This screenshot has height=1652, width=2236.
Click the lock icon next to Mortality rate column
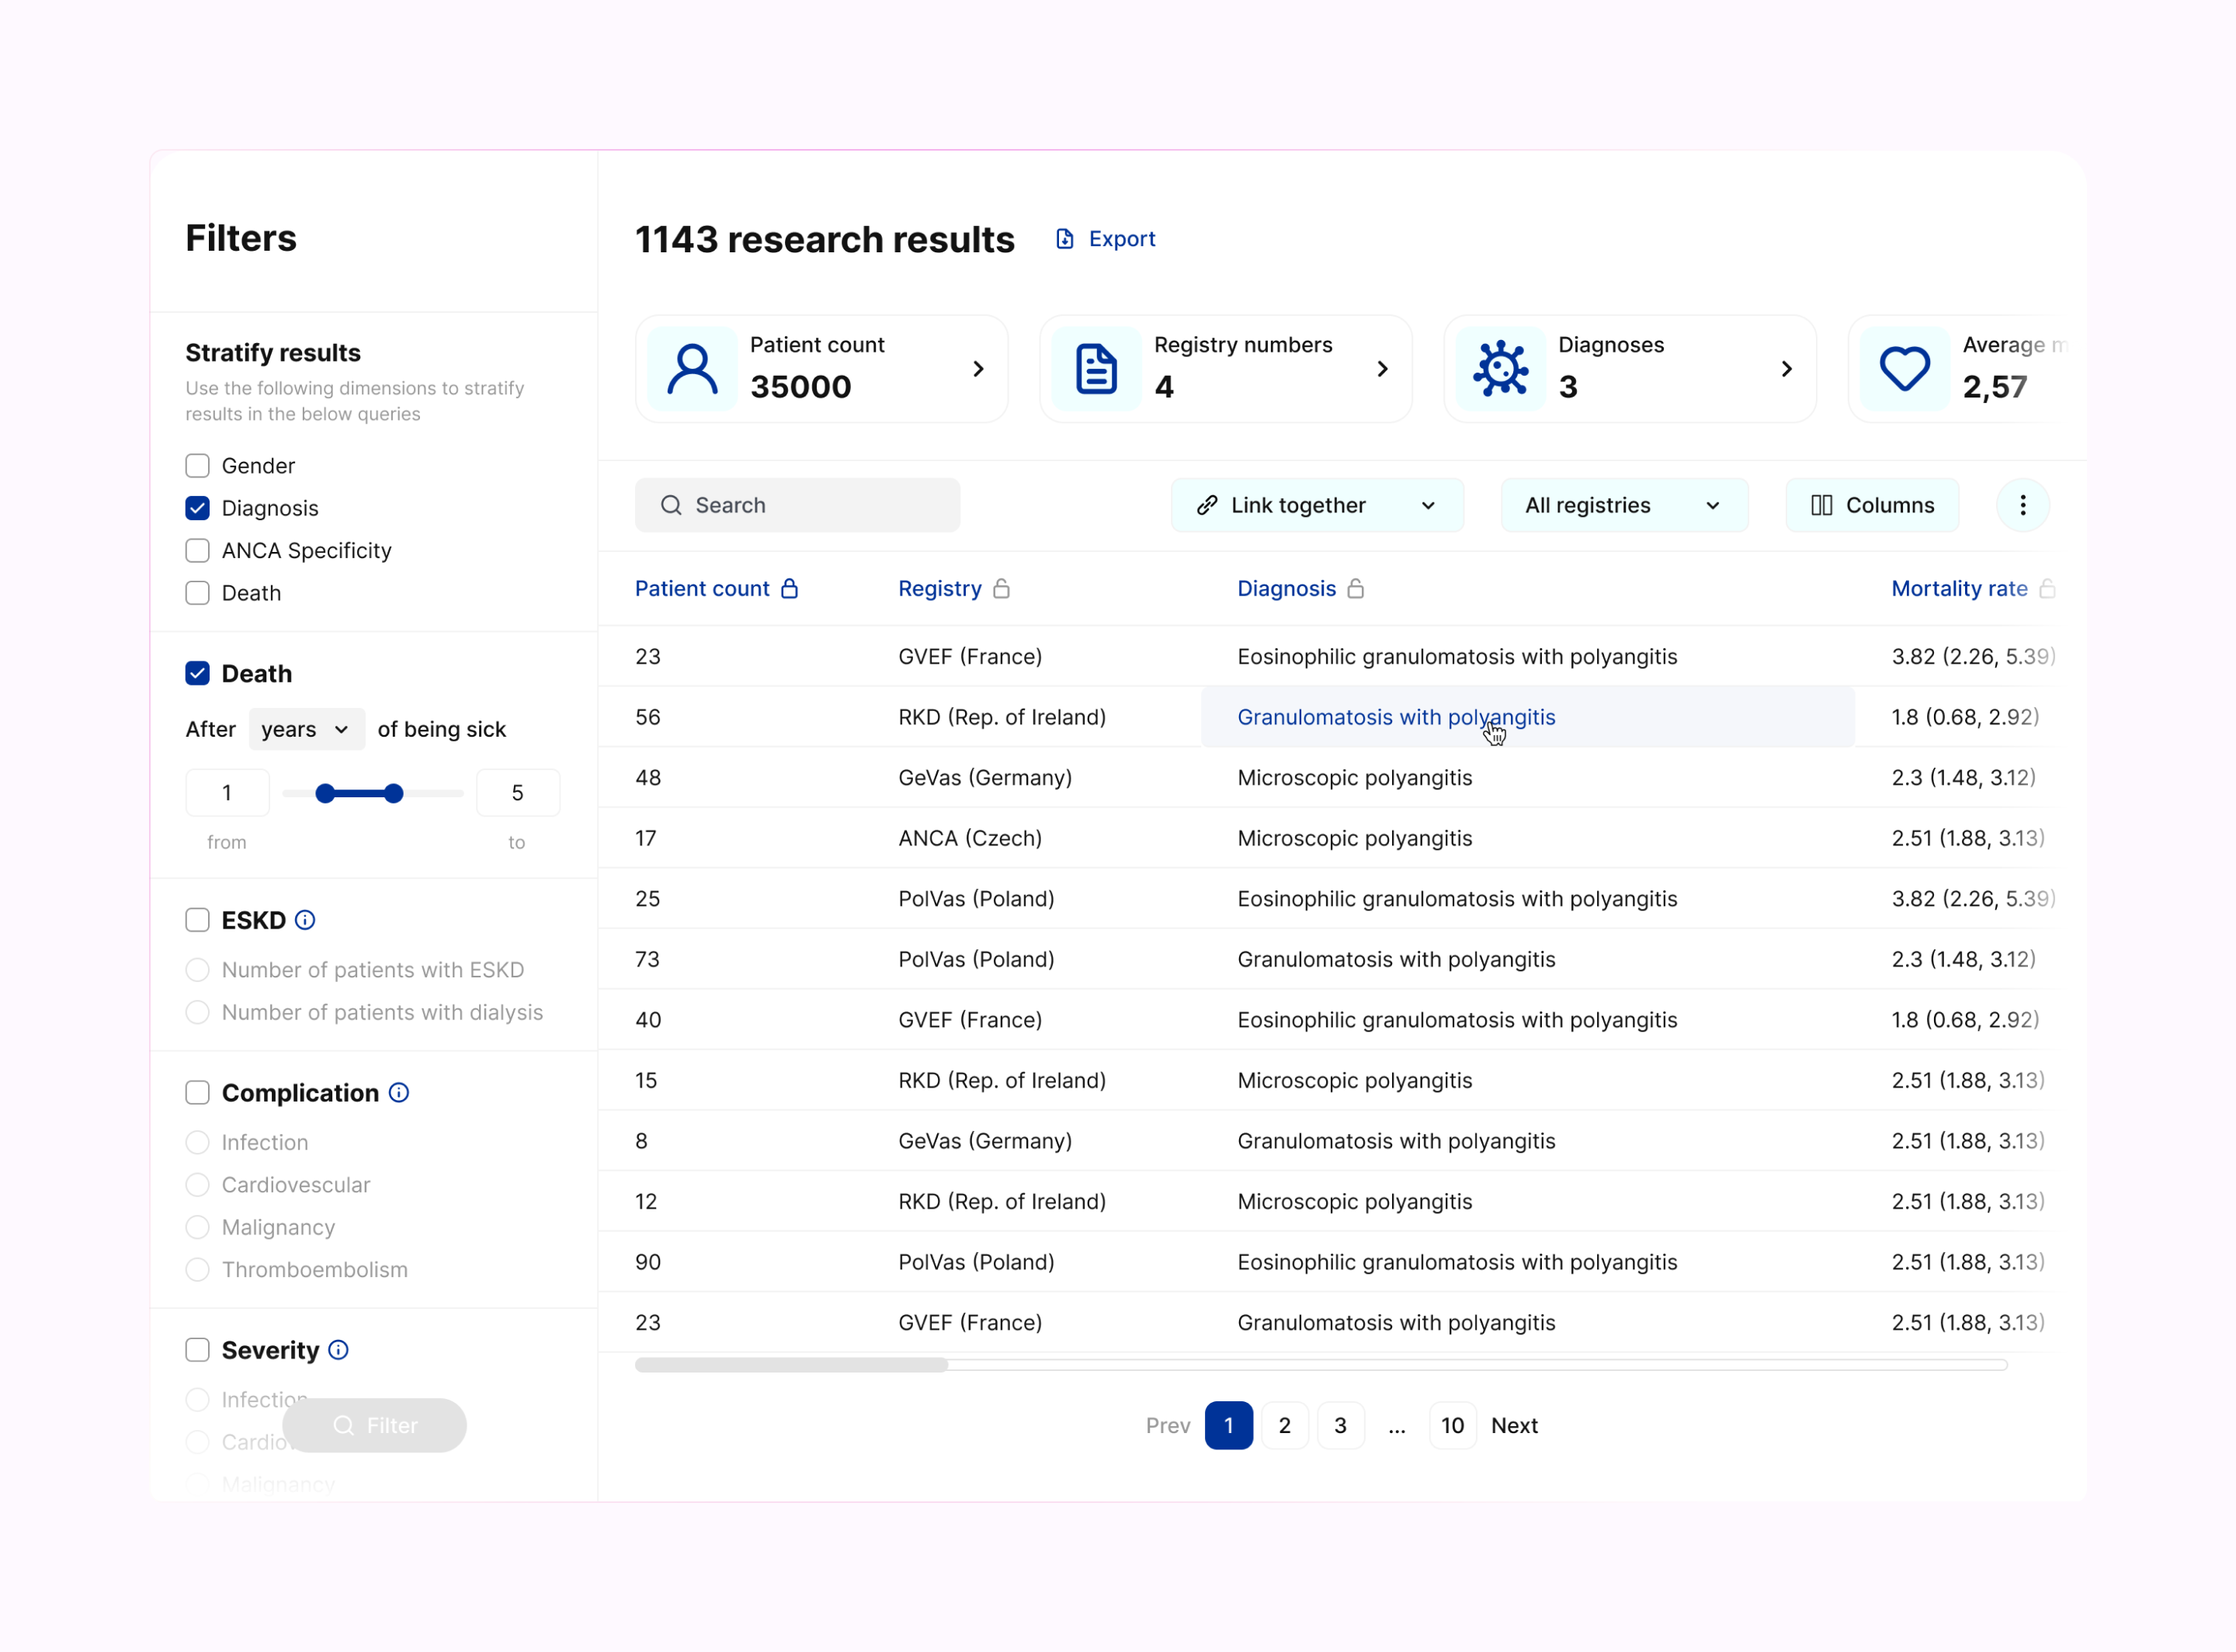coord(2048,589)
